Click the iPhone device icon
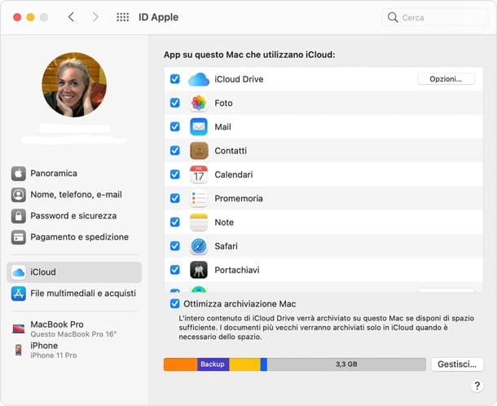The height and width of the screenshot is (406, 497). pos(19,350)
